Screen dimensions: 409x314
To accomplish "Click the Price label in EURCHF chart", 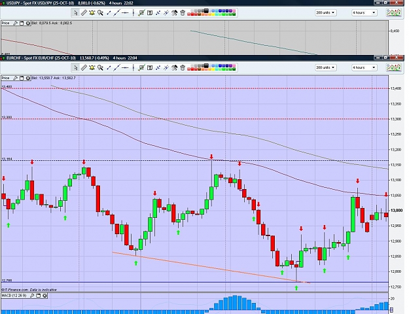I will tap(5, 78).
